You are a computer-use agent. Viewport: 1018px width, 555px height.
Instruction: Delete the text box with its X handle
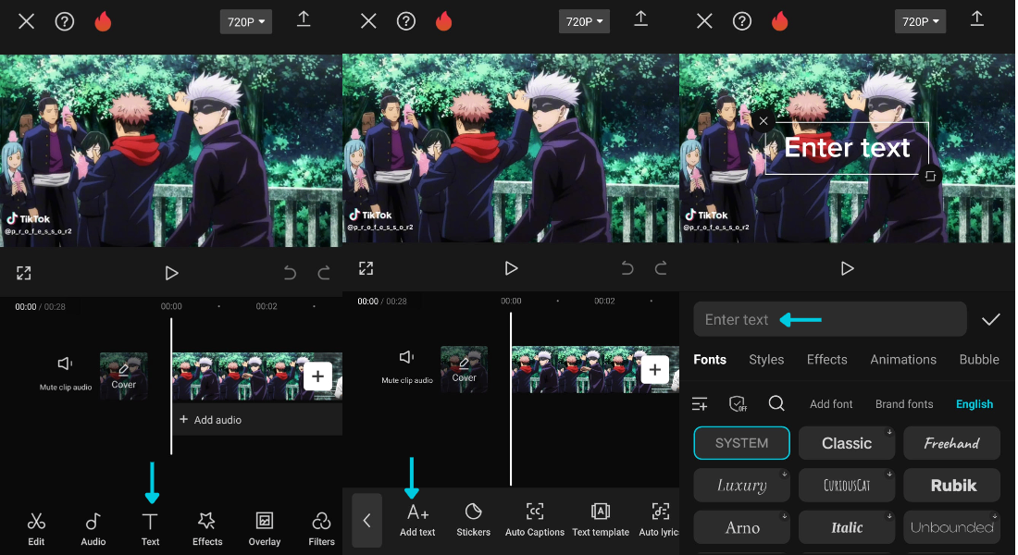pyautogui.click(x=763, y=121)
